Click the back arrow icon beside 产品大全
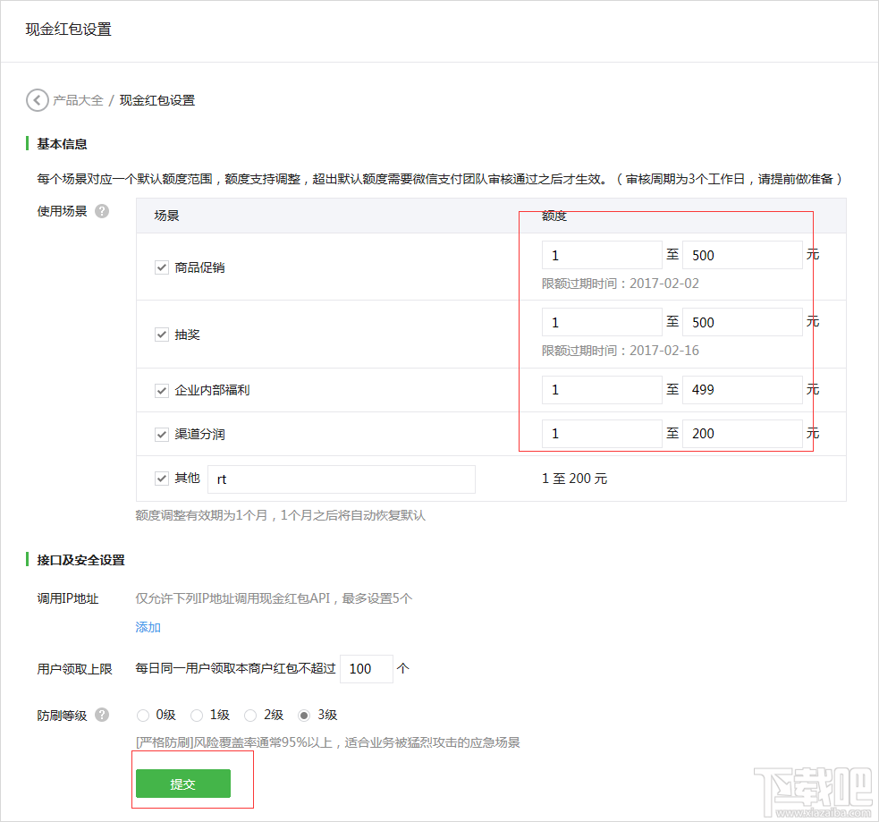 pyautogui.click(x=37, y=100)
